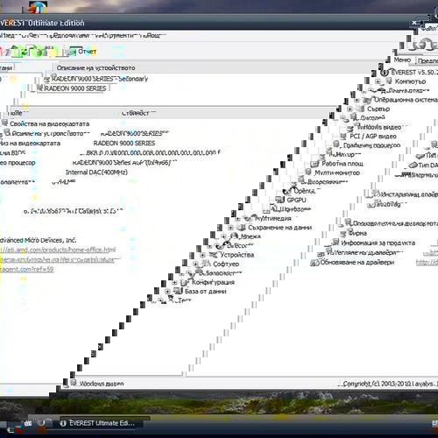438x438 pixels.
Task: Click the Съхранение на данни storage icon
Action: coord(242,227)
